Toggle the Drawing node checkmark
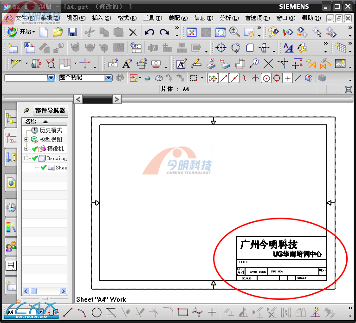 pyautogui.click(x=34, y=158)
